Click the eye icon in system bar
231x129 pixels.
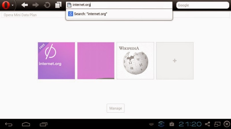tap(161, 124)
